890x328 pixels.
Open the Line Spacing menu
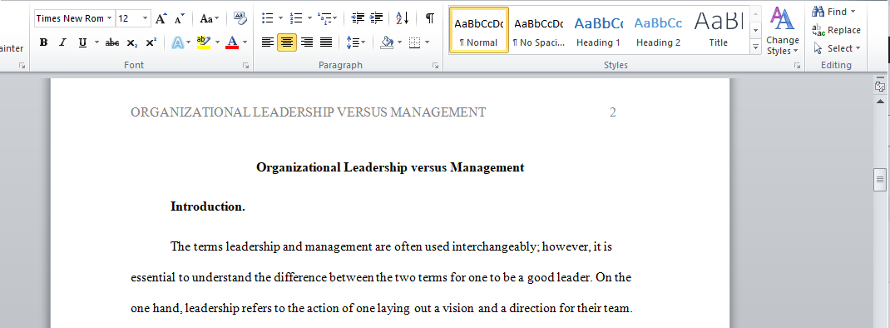tap(356, 42)
